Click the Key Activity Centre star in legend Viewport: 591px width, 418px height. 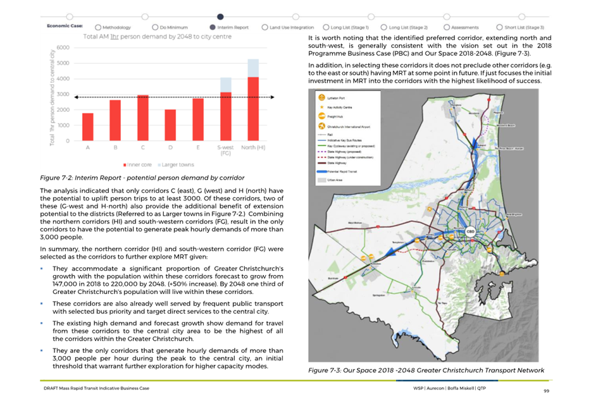pos(321,108)
